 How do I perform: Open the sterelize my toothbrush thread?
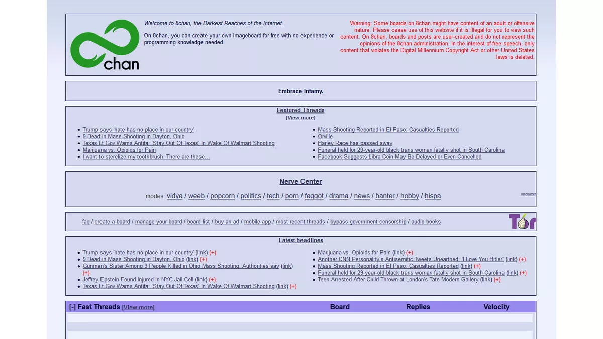pyautogui.click(x=146, y=157)
